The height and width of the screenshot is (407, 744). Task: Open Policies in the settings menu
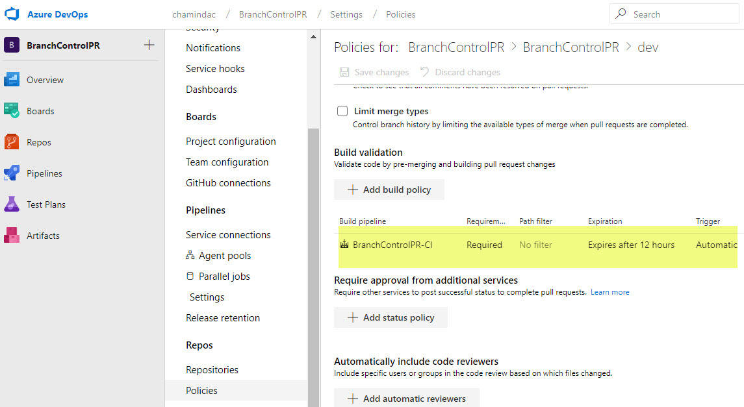(x=201, y=390)
